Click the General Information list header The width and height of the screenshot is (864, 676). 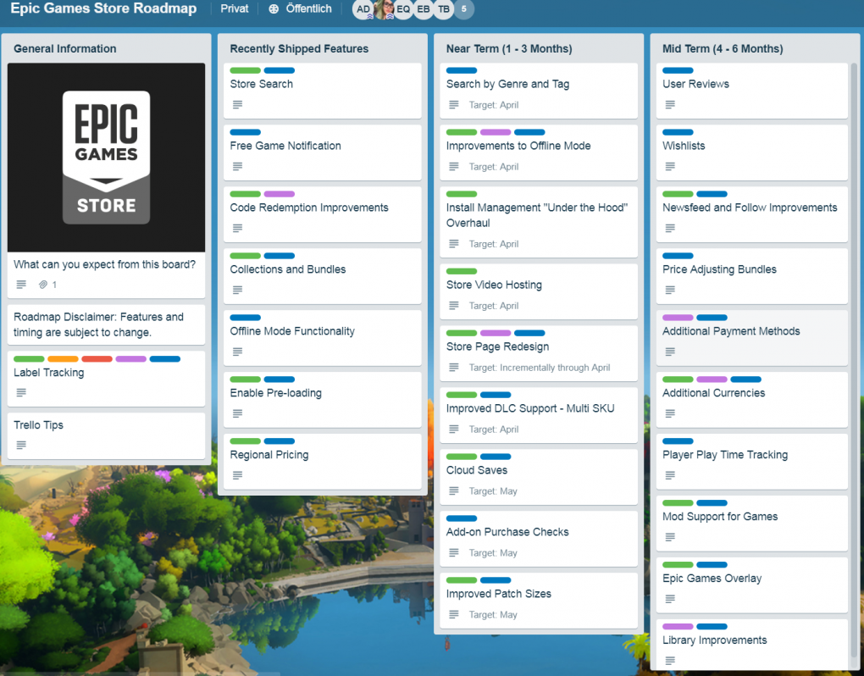[65, 48]
